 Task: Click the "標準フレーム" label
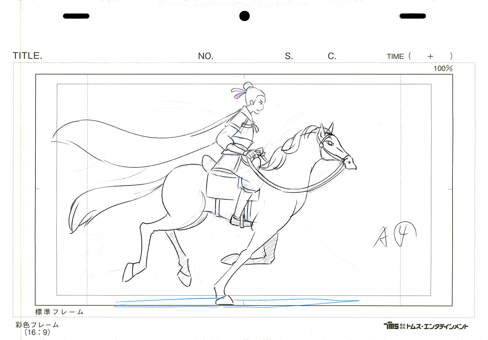[59, 312]
